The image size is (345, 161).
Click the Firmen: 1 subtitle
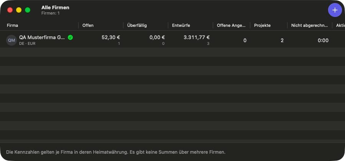pyautogui.click(x=50, y=13)
